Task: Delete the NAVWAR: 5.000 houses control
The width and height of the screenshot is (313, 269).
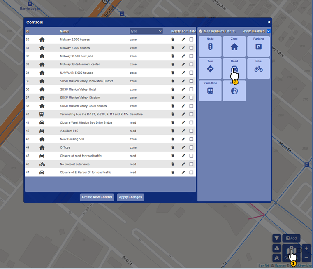Action: pos(172,73)
